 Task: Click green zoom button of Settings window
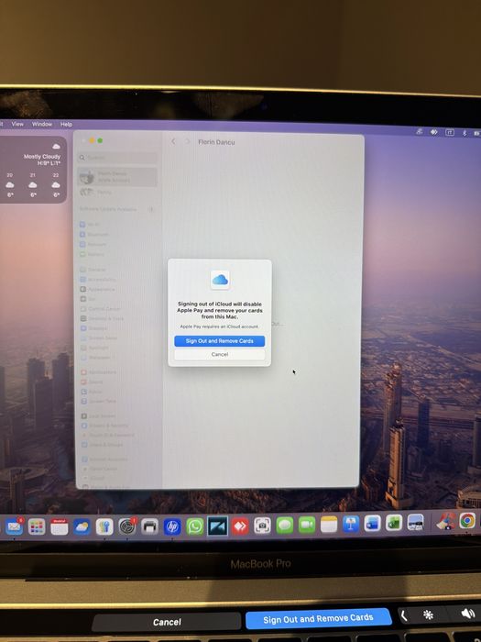(x=100, y=141)
